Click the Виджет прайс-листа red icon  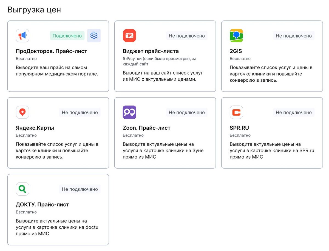pos(129,36)
